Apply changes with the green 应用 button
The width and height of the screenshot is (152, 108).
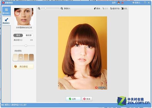click(x=73, y=99)
